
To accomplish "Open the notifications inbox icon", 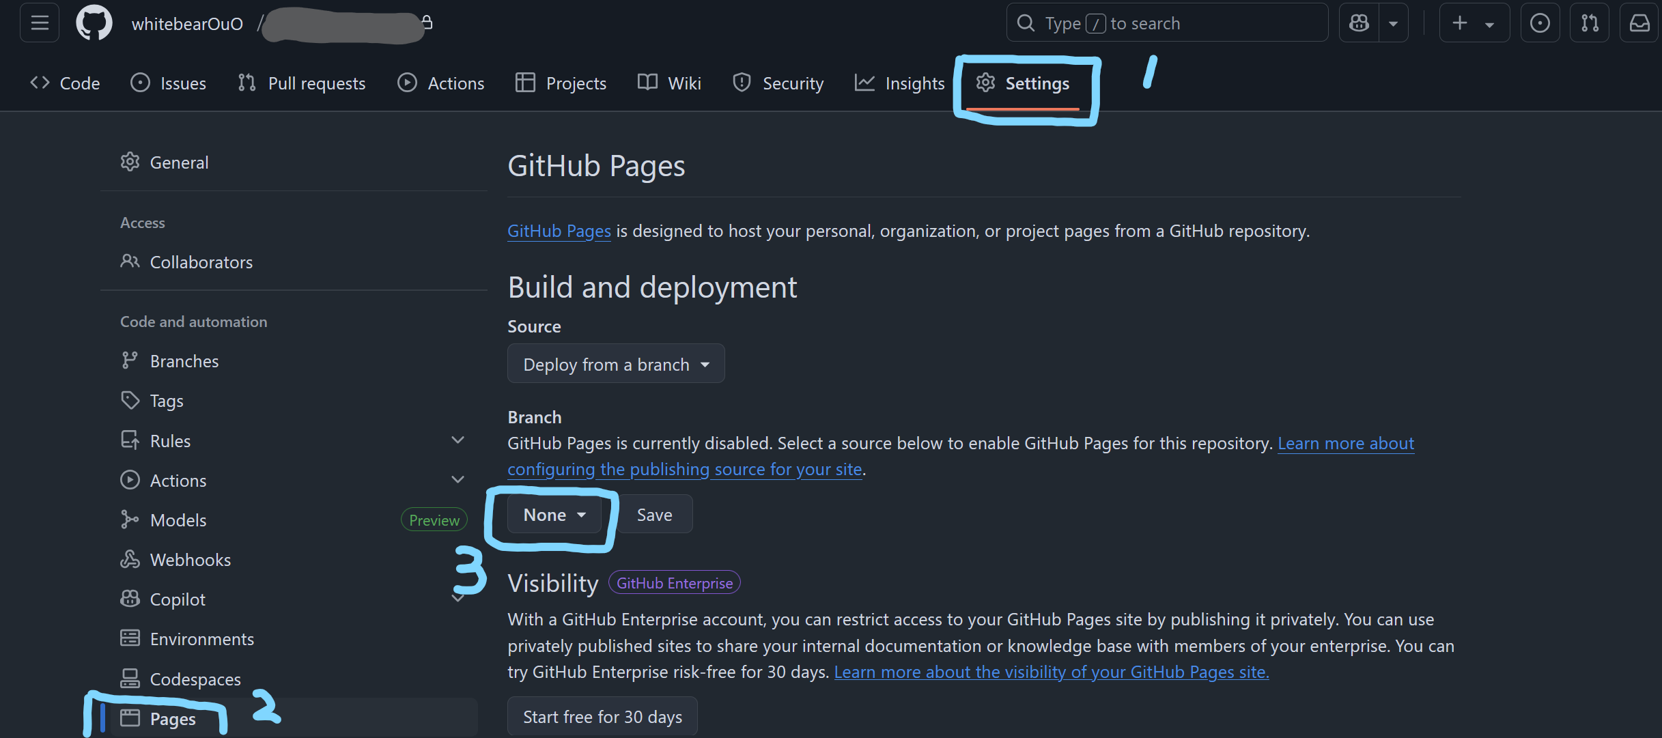I will click(1639, 23).
